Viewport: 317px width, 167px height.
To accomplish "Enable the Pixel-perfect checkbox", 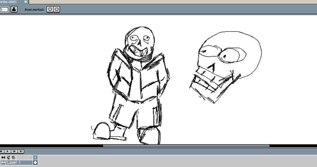I will 21,9.
